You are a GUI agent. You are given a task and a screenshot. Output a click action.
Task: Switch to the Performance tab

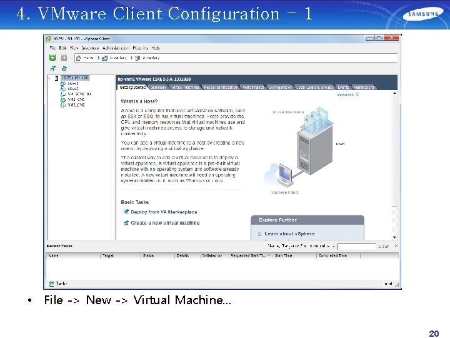click(253, 87)
